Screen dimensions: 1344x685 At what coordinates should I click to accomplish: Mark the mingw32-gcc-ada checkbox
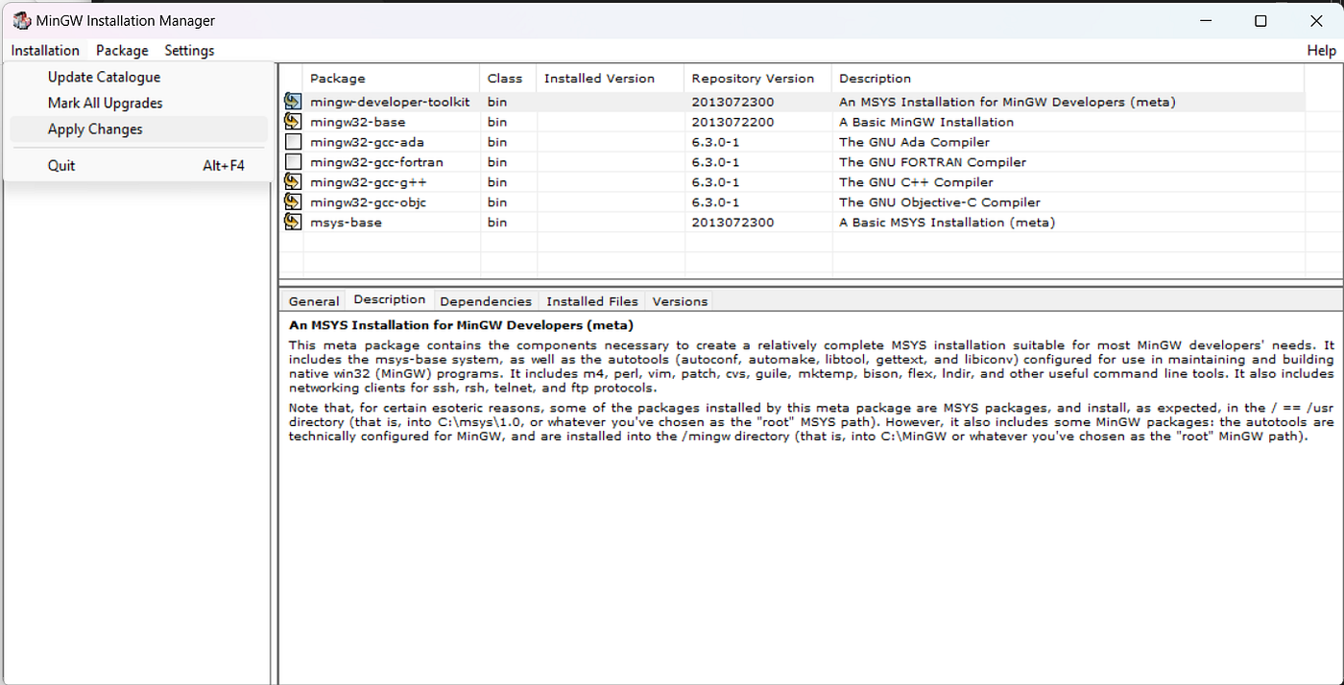[293, 142]
